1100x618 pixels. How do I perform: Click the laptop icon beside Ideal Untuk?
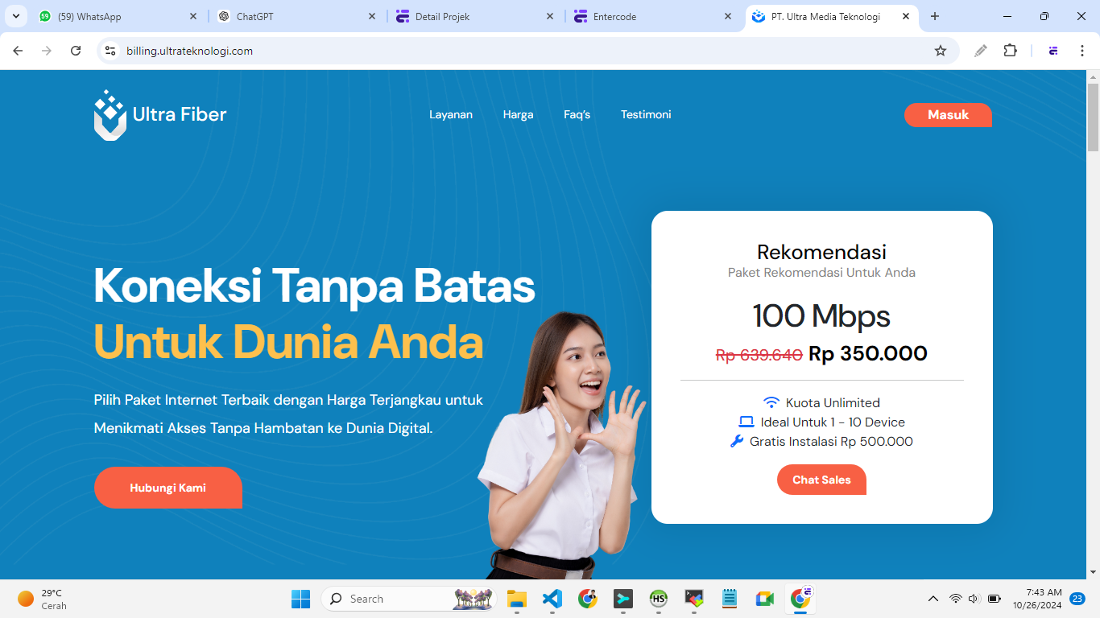[746, 422]
